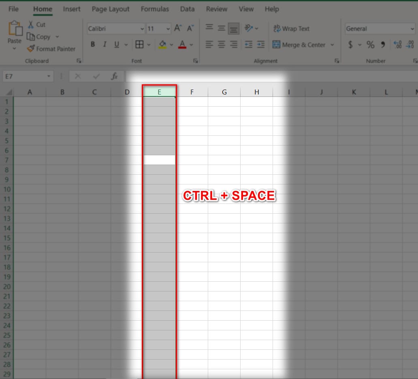Click the Orientation angled text icon
Image resolution: width=418 pixels, height=379 pixels.
point(248,28)
